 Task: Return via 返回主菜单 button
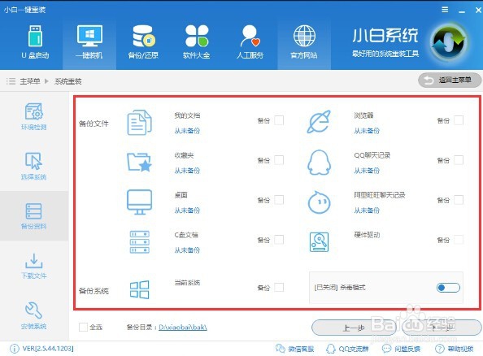[x=450, y=80]
